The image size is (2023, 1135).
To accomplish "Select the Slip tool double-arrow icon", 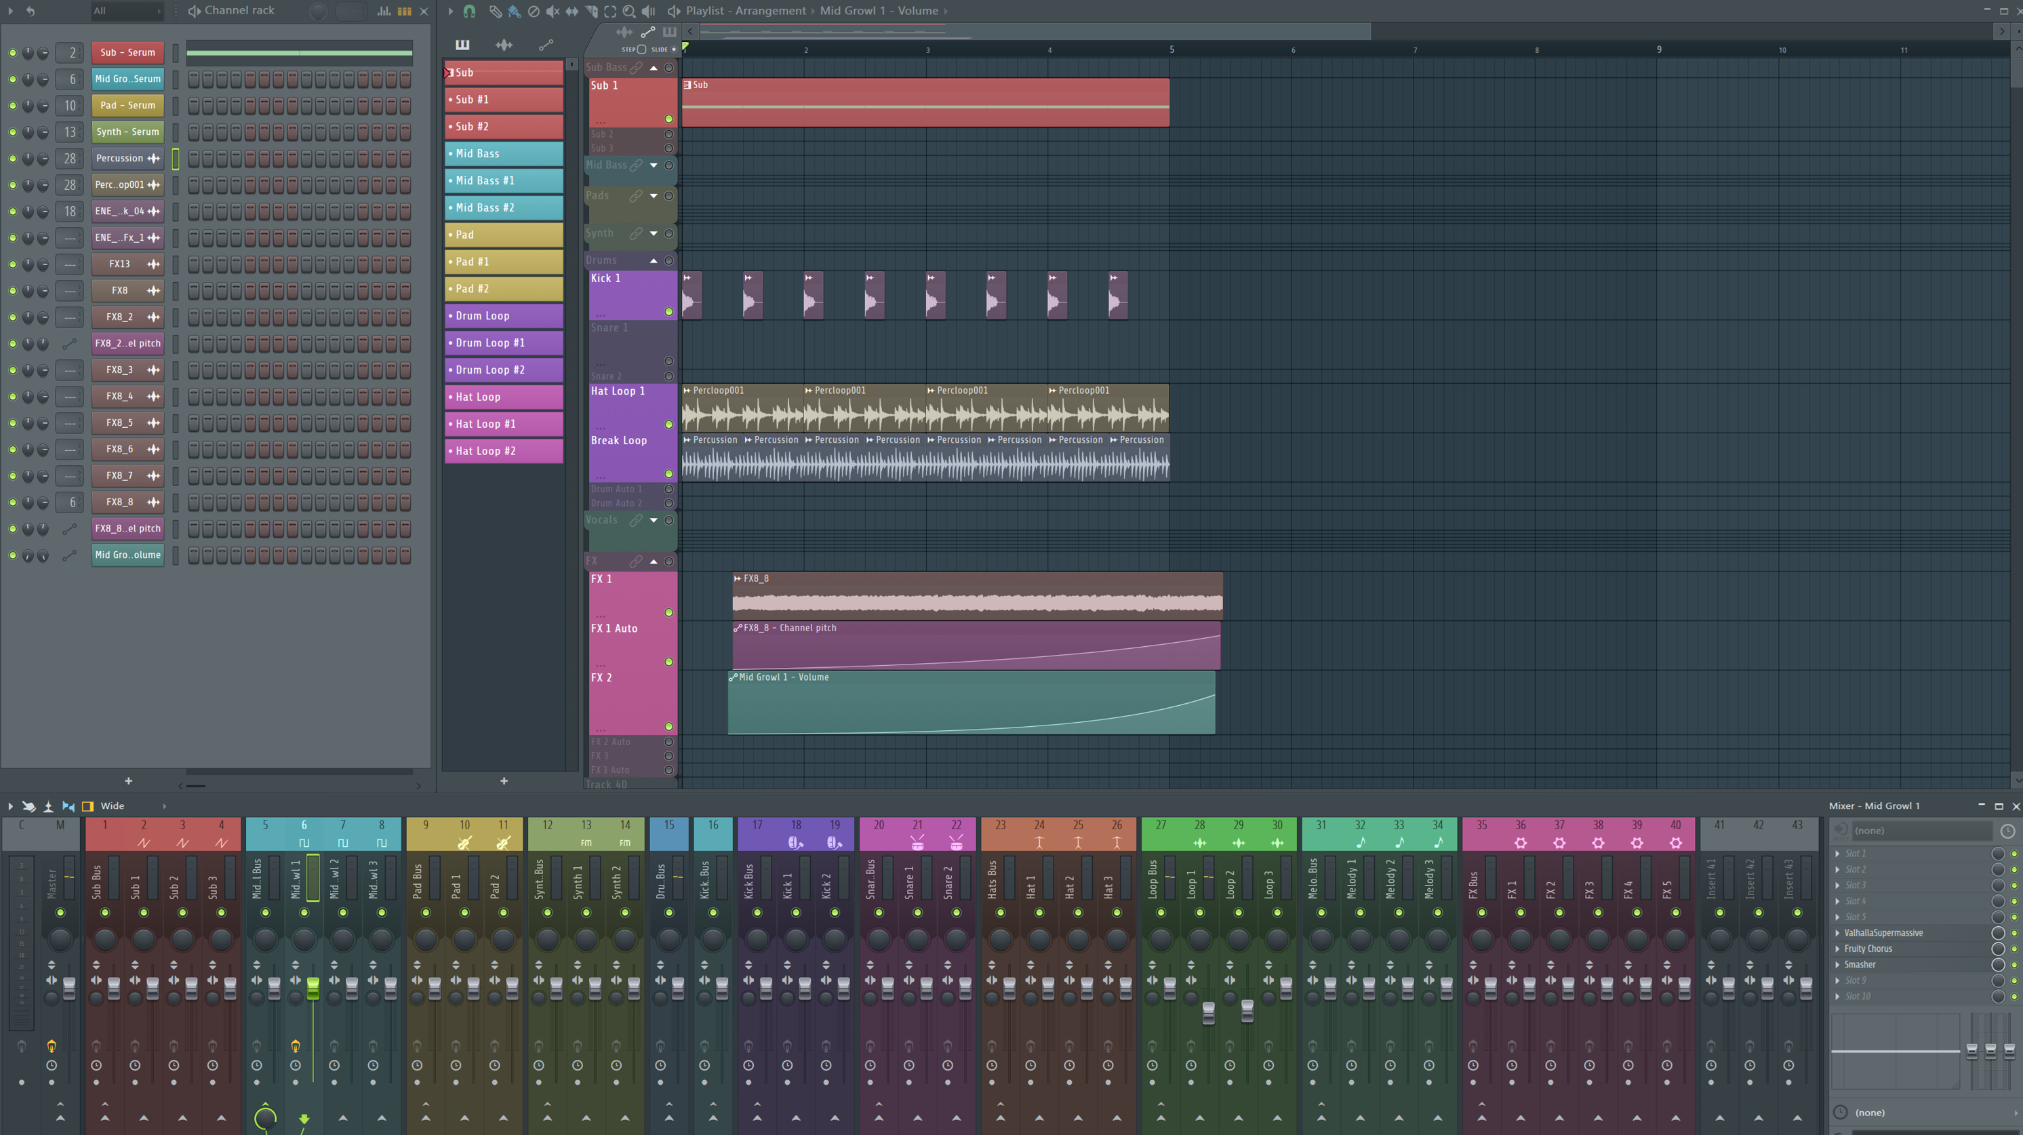I will (x=572, y=11).
